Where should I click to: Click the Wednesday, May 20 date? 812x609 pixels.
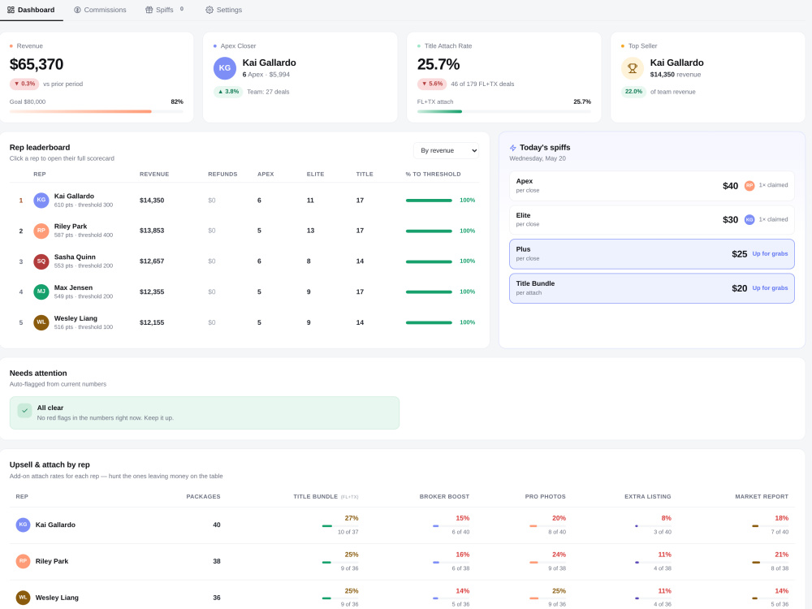[x=537, y=158]
